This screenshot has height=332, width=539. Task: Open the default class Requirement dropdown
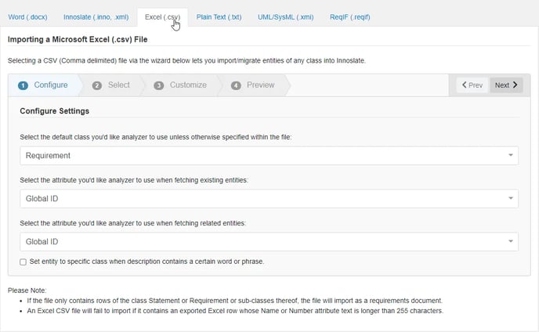tap(269, 156)
